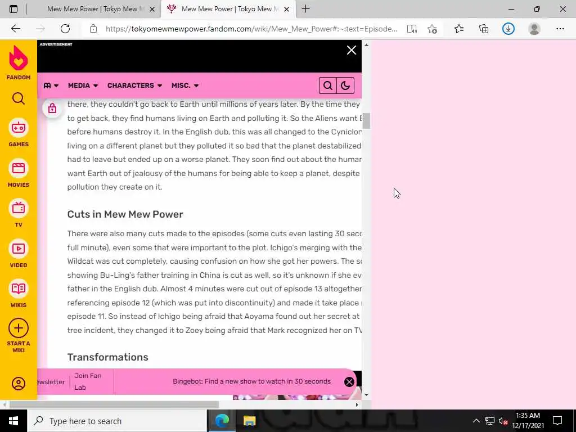576x432 pixels.
Task: Click the Transformations heading
Action: click(x=107, y=357)
